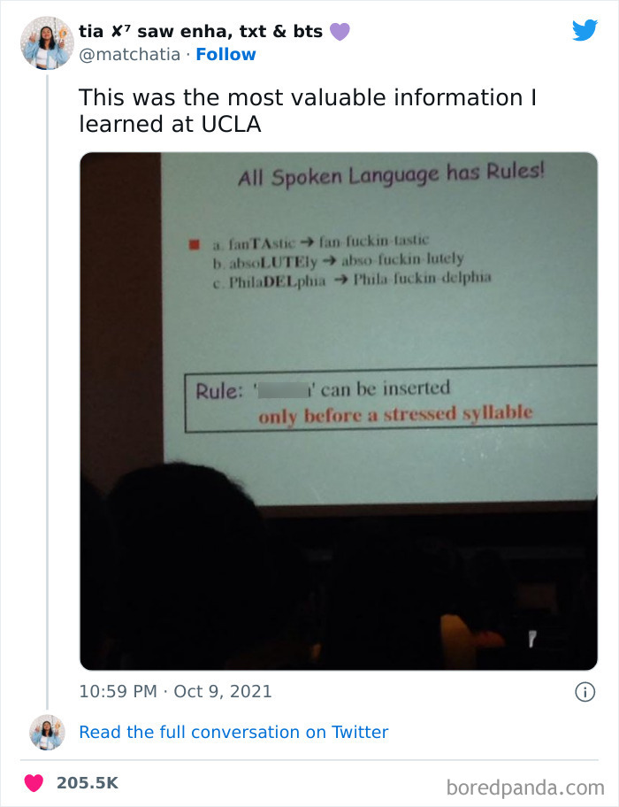Viewport: 619px width, 807px height.
Task: Click the 205.5K like count
Action: click(x=87, y=782)
